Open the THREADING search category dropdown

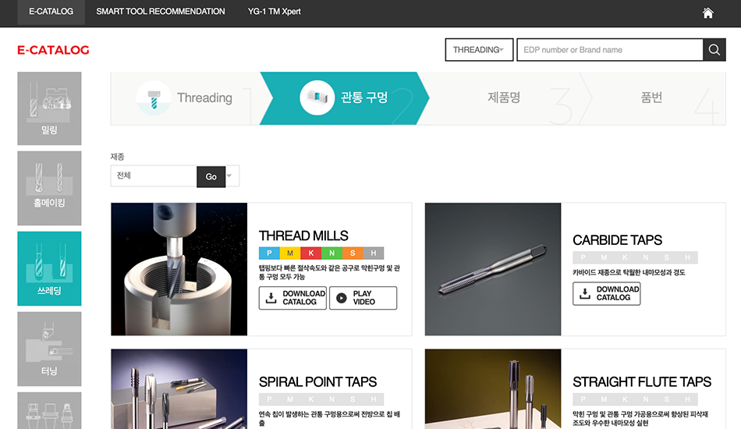pyautogui.click(x=479, y=50)
